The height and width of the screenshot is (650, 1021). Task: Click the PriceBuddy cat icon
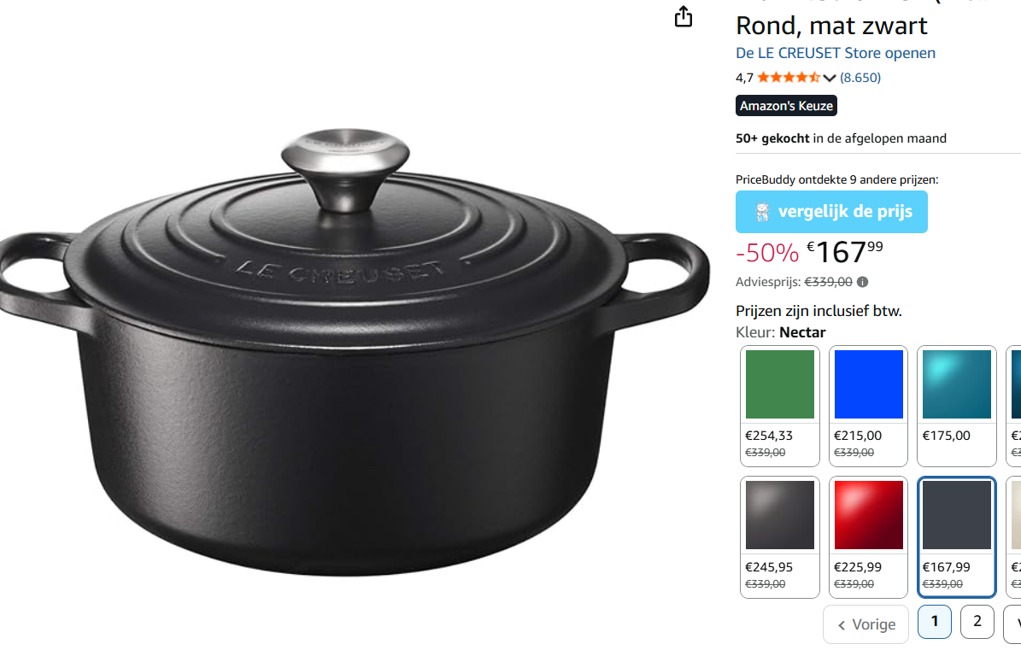coord(762,212)
